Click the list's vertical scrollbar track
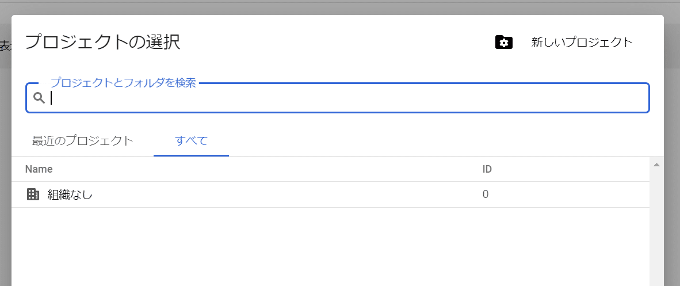The width and height of the screenshot is (680, 286). [656, 230]
